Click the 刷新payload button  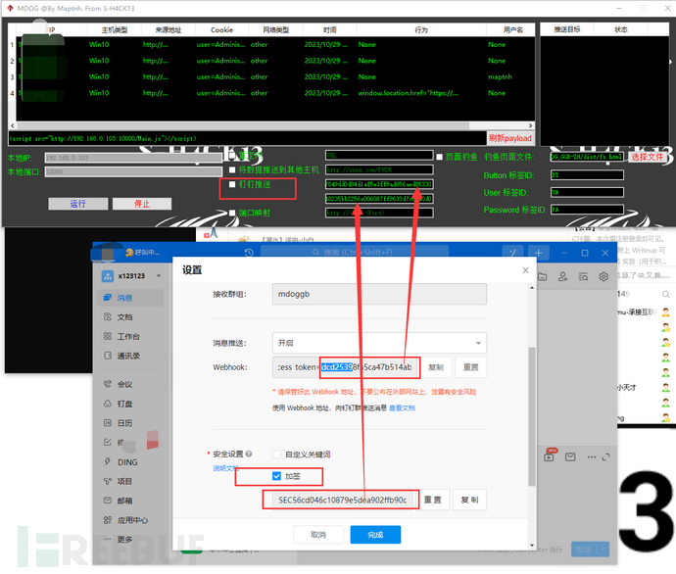(510, 138)
